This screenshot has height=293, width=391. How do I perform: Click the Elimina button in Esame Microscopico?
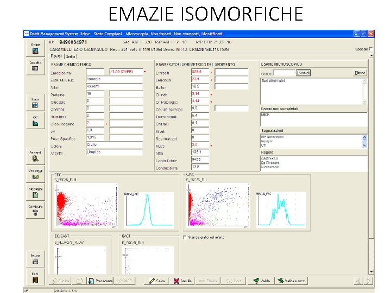[360, 73]
